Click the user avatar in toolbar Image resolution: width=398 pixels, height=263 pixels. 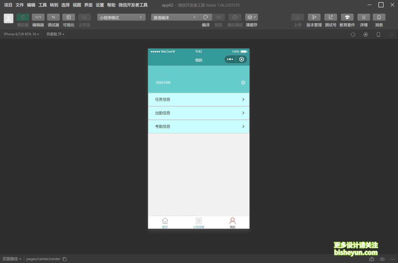[9, 18]
